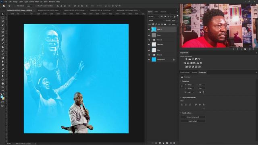
Task: Open the Image menu
Action: 15,2
